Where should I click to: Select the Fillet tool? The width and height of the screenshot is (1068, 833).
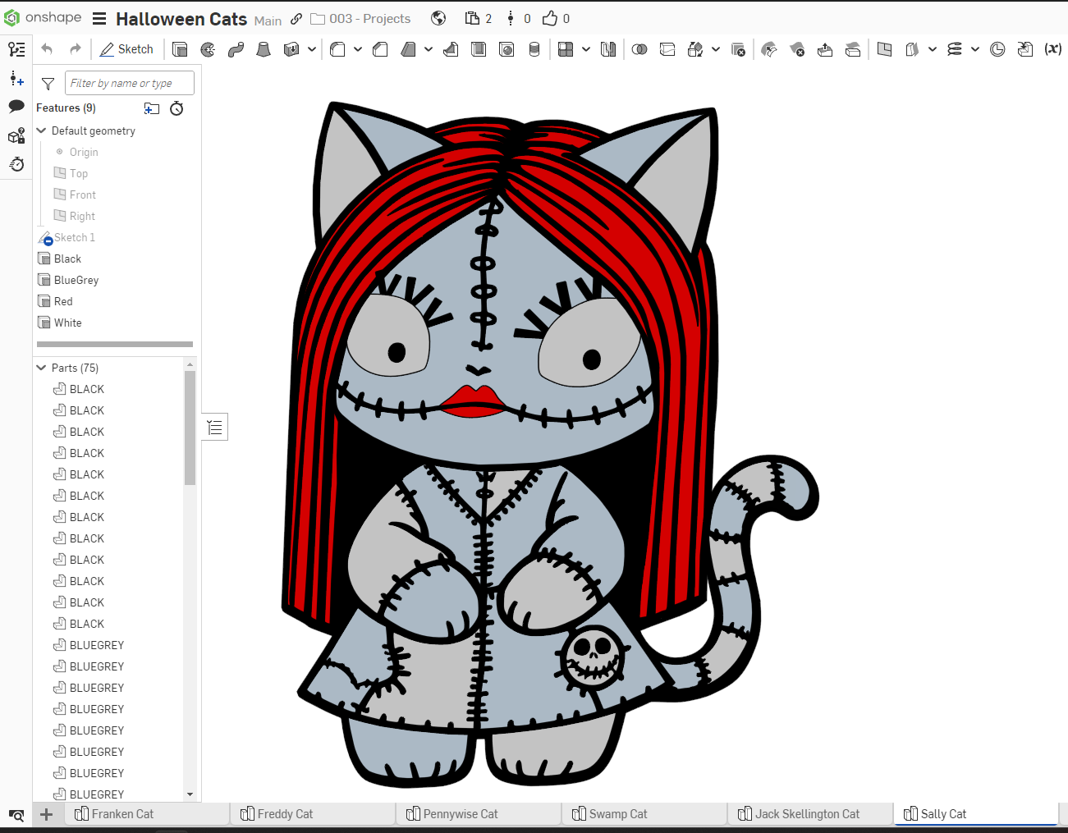coord(337,49)
